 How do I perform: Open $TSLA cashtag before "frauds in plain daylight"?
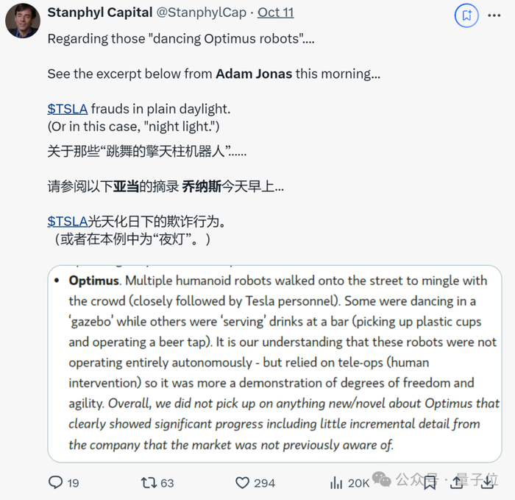tap(67, 108)
